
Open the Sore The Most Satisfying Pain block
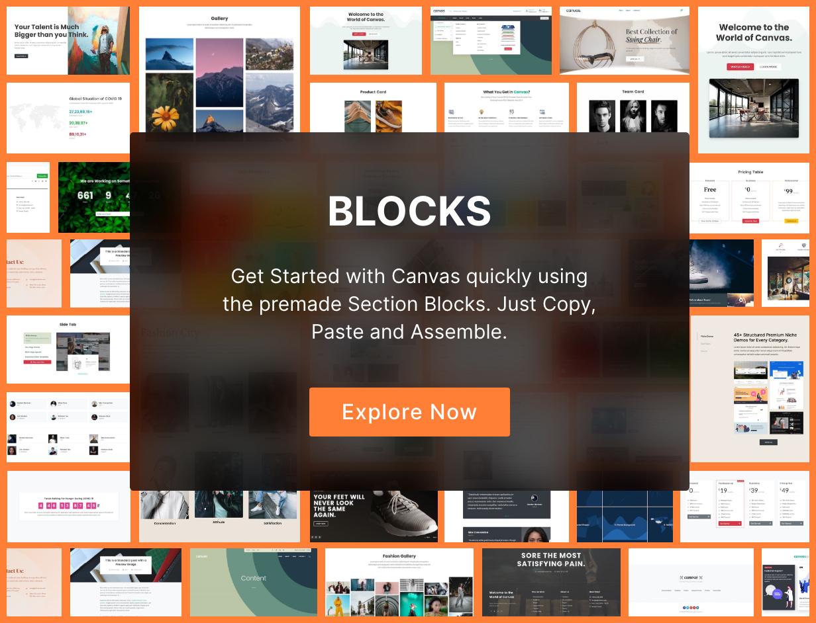(551, 583)
